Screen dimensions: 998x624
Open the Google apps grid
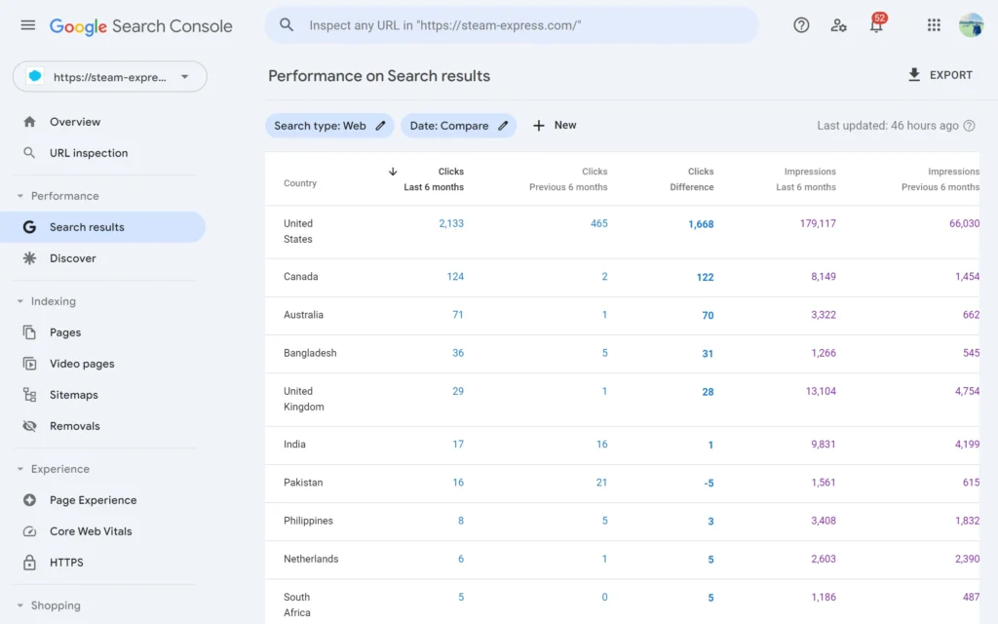pyautogui.click(x=934, y=25)
